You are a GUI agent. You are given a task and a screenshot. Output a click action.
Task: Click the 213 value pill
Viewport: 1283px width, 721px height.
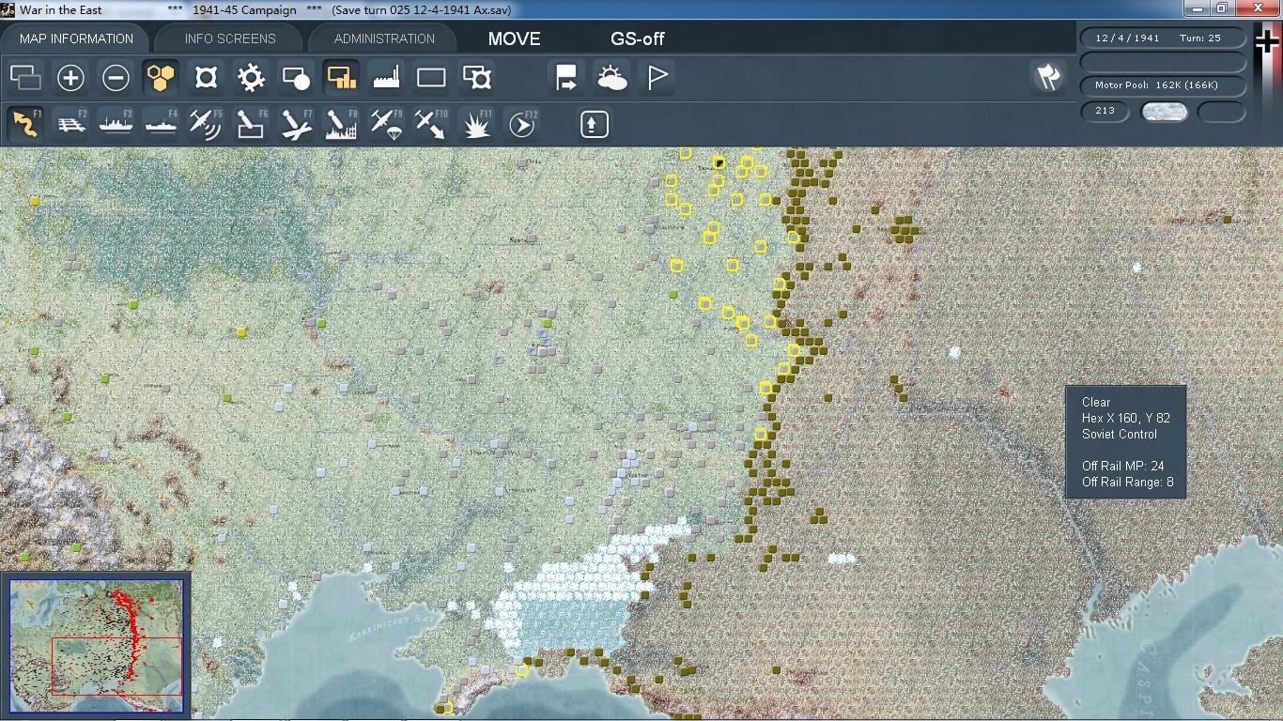tap(1105, 111)
